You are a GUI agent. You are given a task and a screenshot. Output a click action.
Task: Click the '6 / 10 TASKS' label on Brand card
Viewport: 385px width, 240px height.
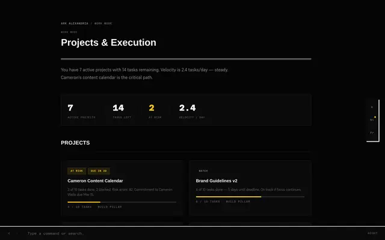click(x=208, y=202)
